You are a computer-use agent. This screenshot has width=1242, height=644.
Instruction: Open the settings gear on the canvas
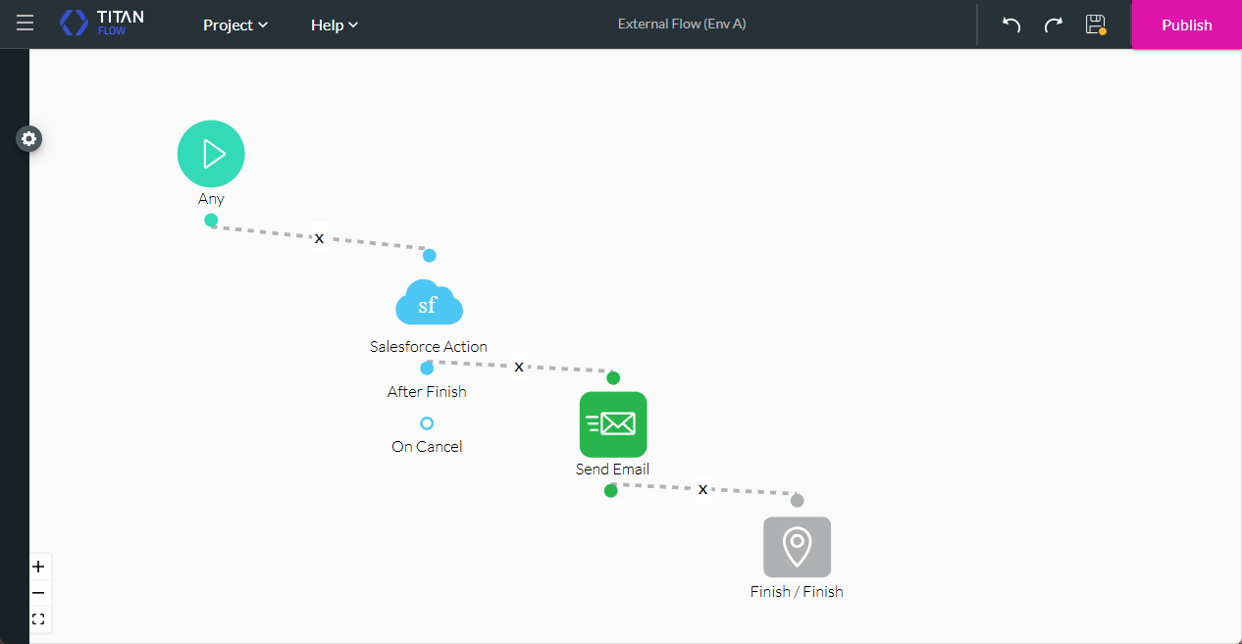point(28,138)
